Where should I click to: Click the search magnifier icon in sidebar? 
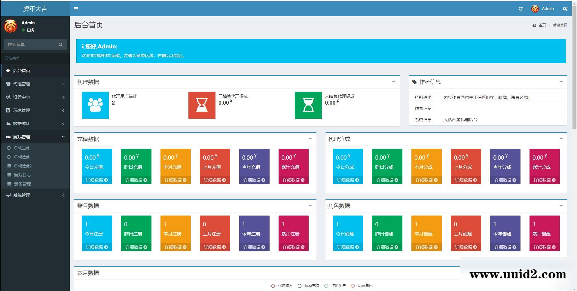coord(60,44)
